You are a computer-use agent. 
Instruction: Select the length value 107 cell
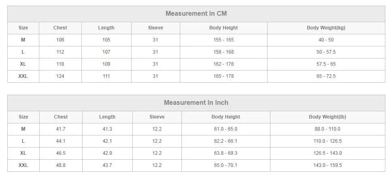[106, 52]
